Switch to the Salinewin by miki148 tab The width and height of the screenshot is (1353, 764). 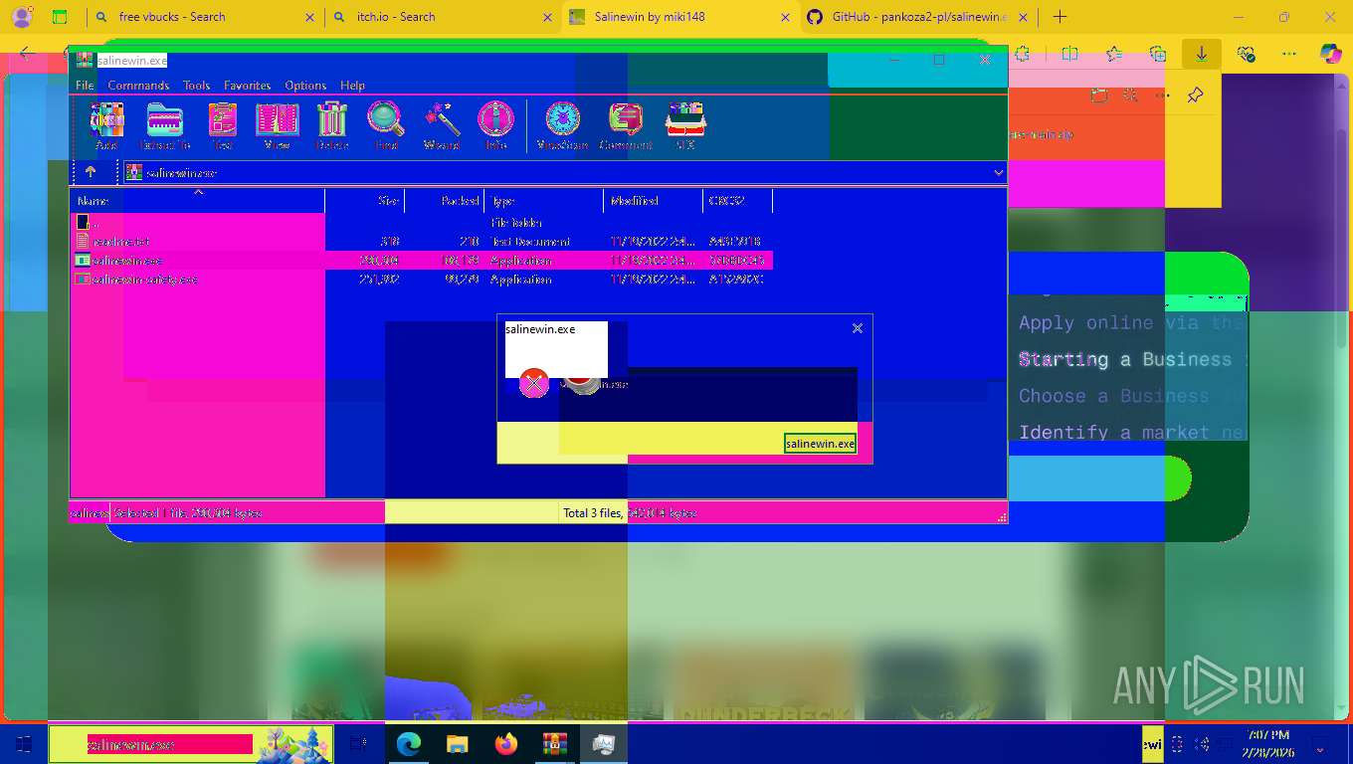[x=681, y=17]
